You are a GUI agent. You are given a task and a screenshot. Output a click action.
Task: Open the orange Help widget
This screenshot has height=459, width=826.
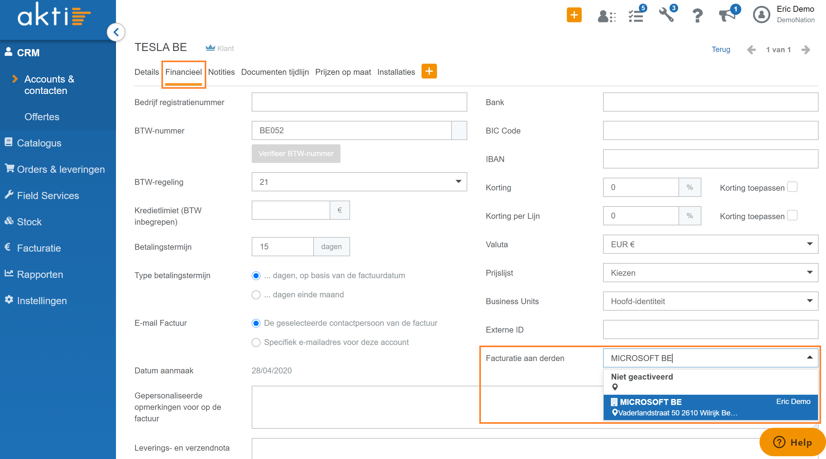792,442
